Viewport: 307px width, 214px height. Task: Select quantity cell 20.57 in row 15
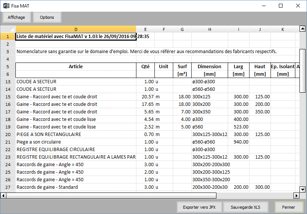(145, 97)
